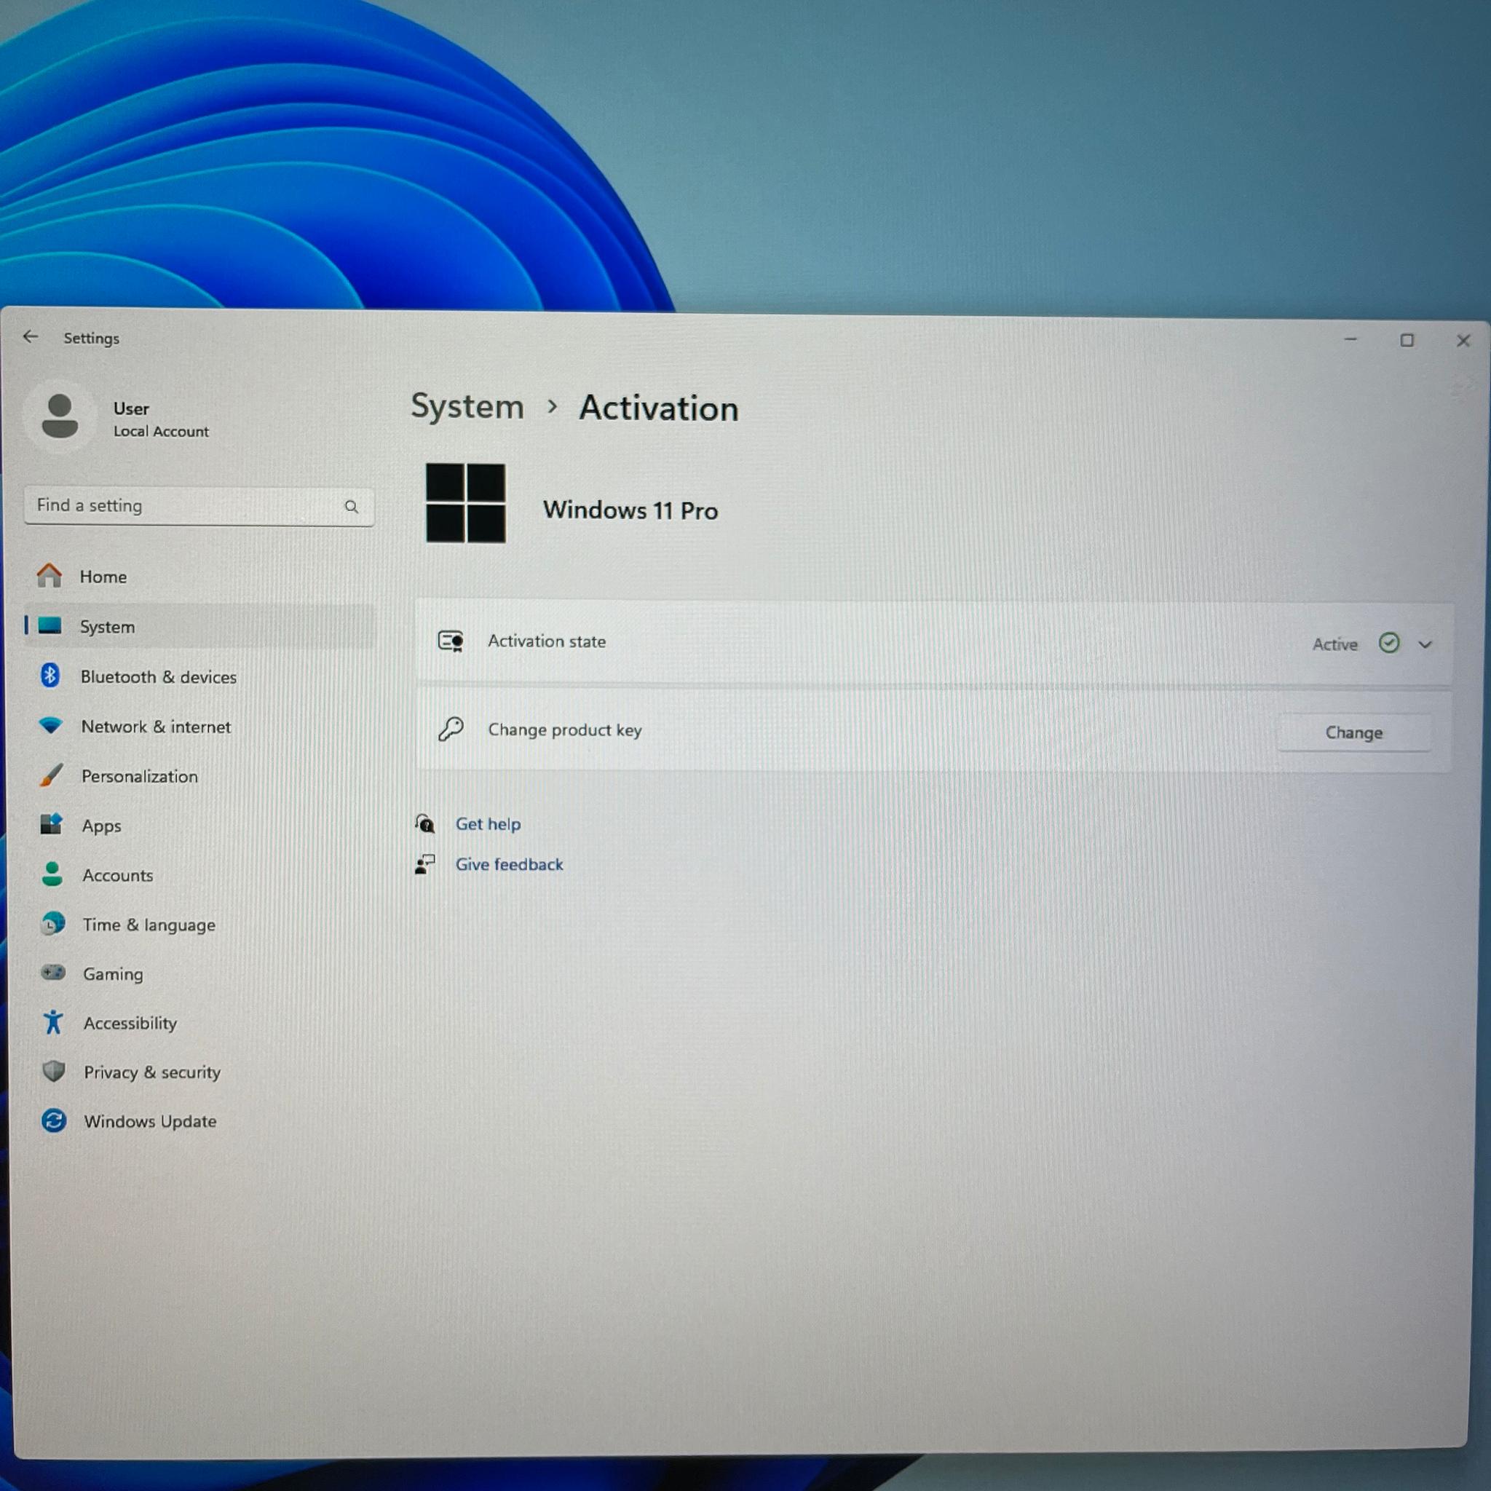Open Bluetooth & devices settings
The image size is (1491, 1491).
coord(199,676)
